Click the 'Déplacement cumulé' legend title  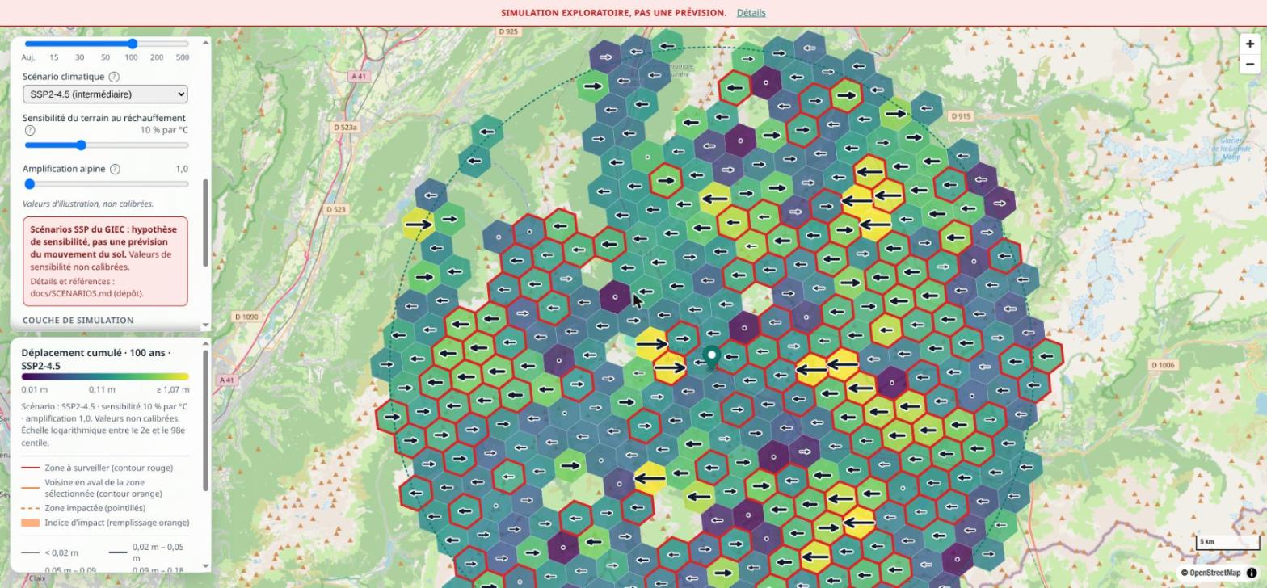click(95, 359)
